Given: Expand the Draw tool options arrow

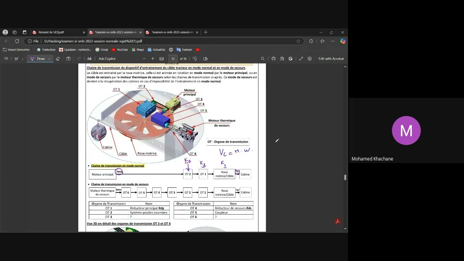Looking at the screenshot, I should 49,59.
